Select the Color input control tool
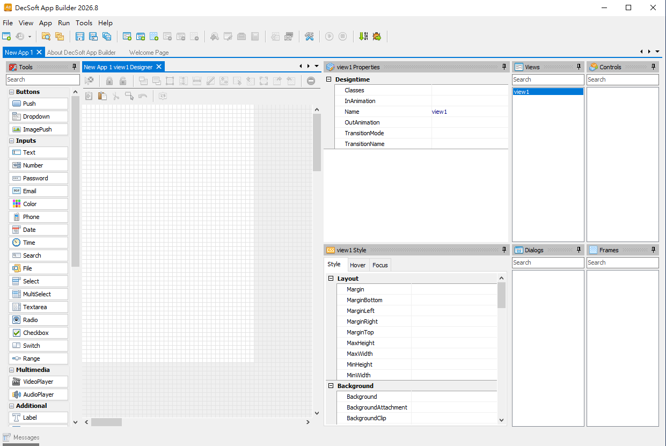The image size is (666, 446). (x=38, y=204)
